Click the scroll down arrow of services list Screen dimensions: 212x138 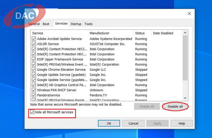tap(185, 98)
